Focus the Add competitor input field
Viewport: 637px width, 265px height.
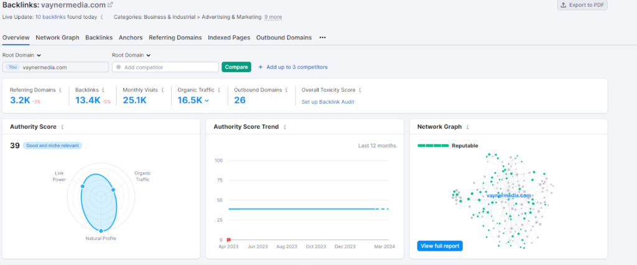coord(168,67)
